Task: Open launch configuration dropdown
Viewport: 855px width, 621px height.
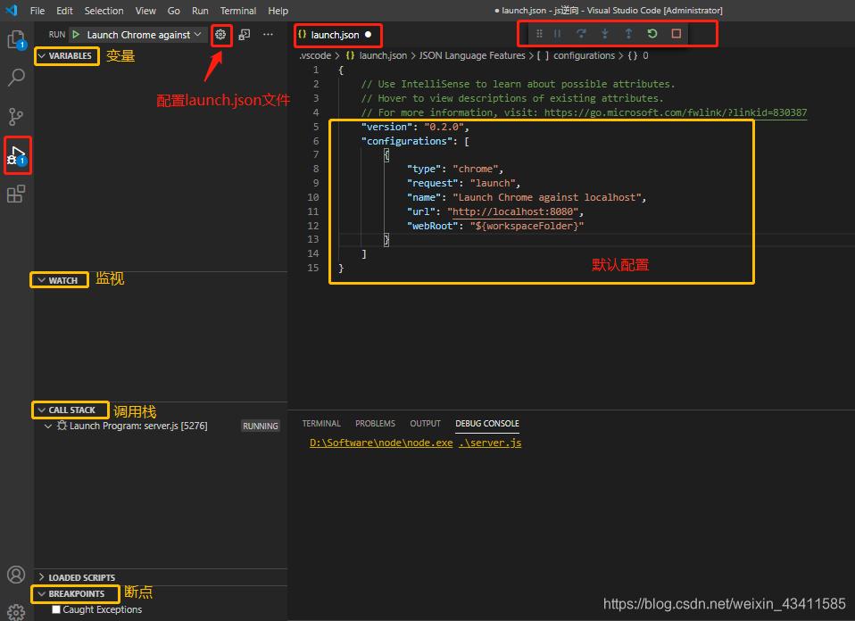Action: click(x=144, y=34)
